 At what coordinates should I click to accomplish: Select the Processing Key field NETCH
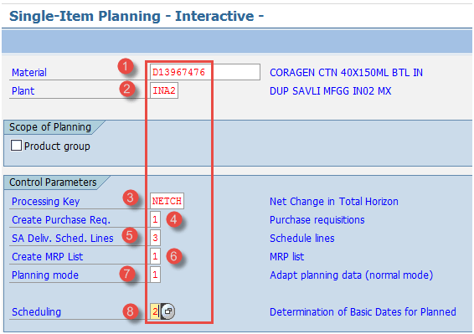[x=167, y=201]
